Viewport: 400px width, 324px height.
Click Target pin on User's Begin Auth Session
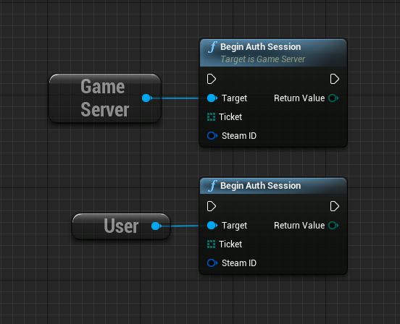[x=212, y=225]
